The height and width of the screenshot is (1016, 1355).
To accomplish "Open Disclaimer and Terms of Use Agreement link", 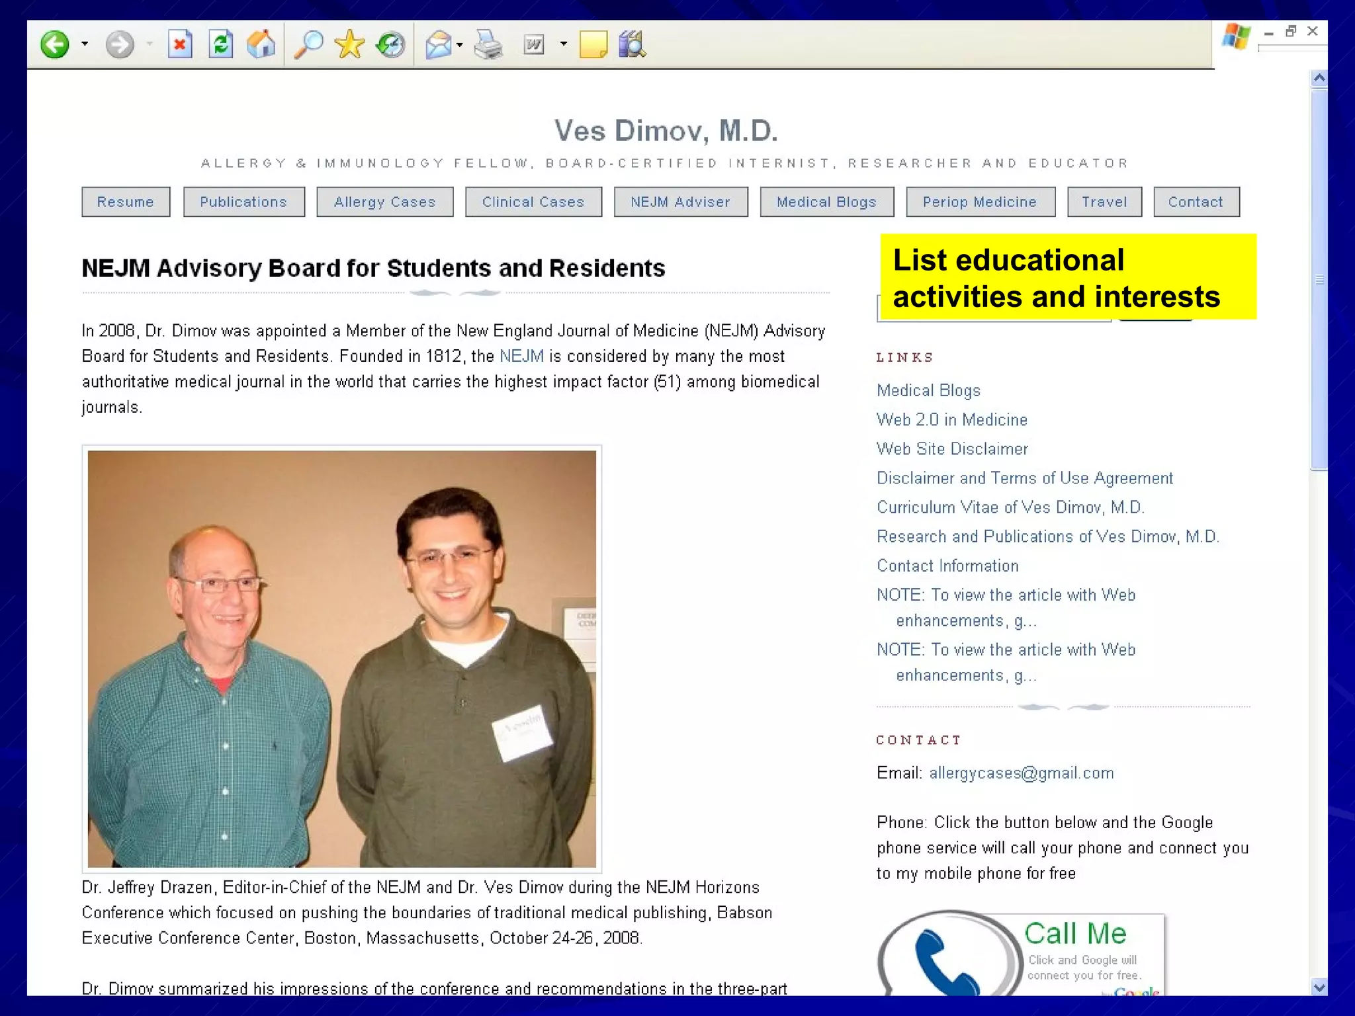I will pos(1025,478).
